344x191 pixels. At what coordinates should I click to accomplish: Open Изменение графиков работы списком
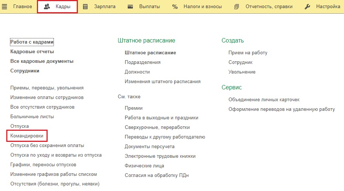pos(54,174)
